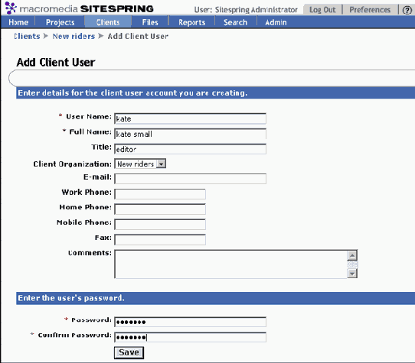Focus the Work Phone field
This screenshot has height=363, width=415.
160,194
